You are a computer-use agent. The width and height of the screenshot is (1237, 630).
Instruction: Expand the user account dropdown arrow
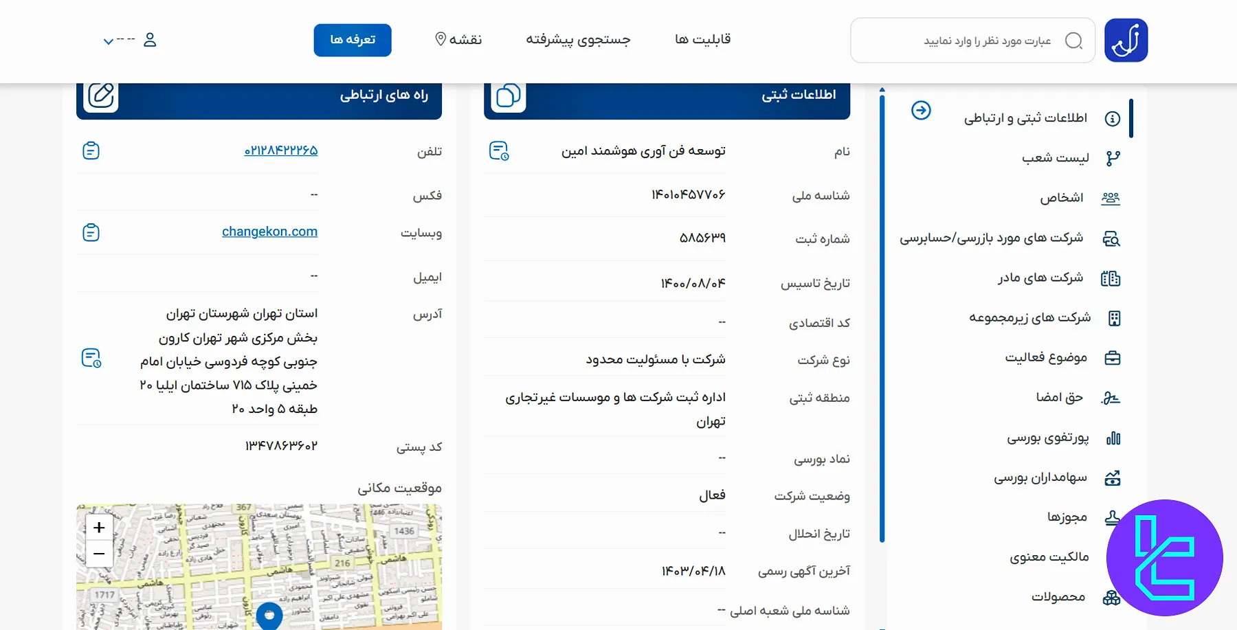pyautogui.click(x=109, y=41)
